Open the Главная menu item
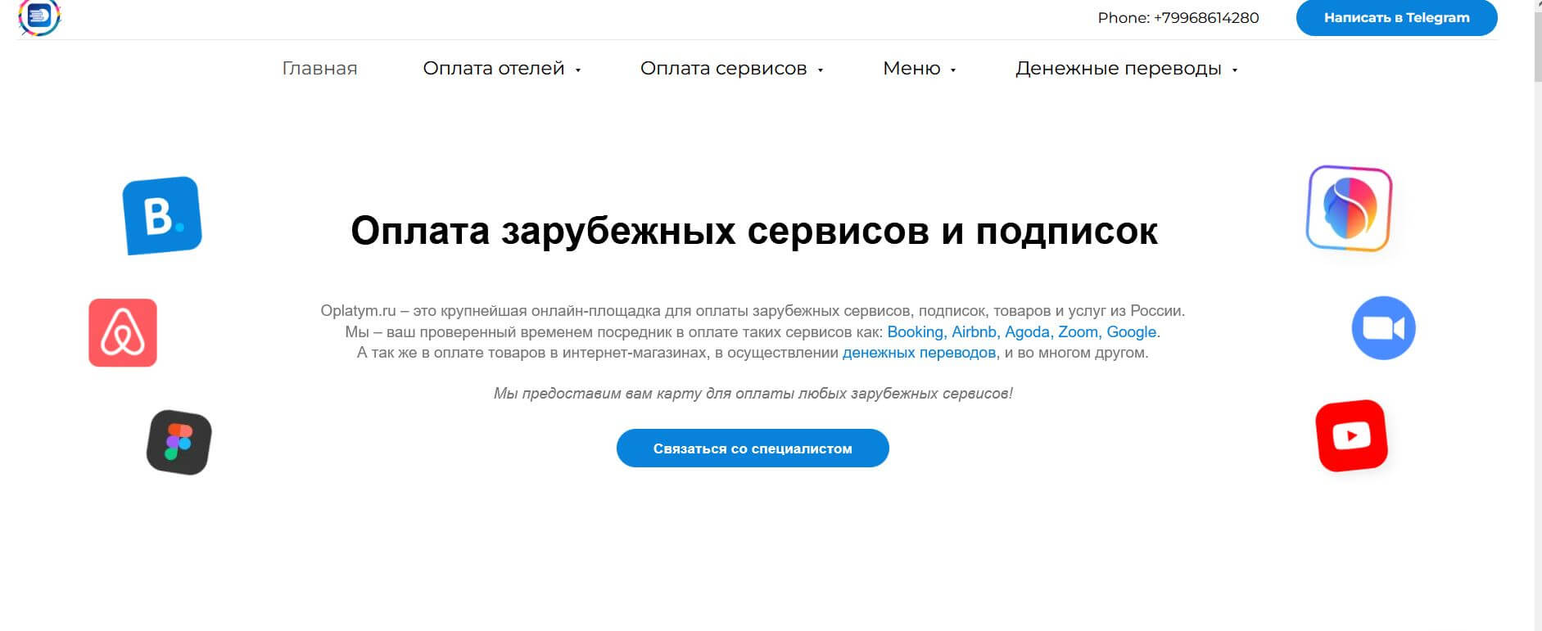This screenshot has width=1542, height=631. point(319,69)
